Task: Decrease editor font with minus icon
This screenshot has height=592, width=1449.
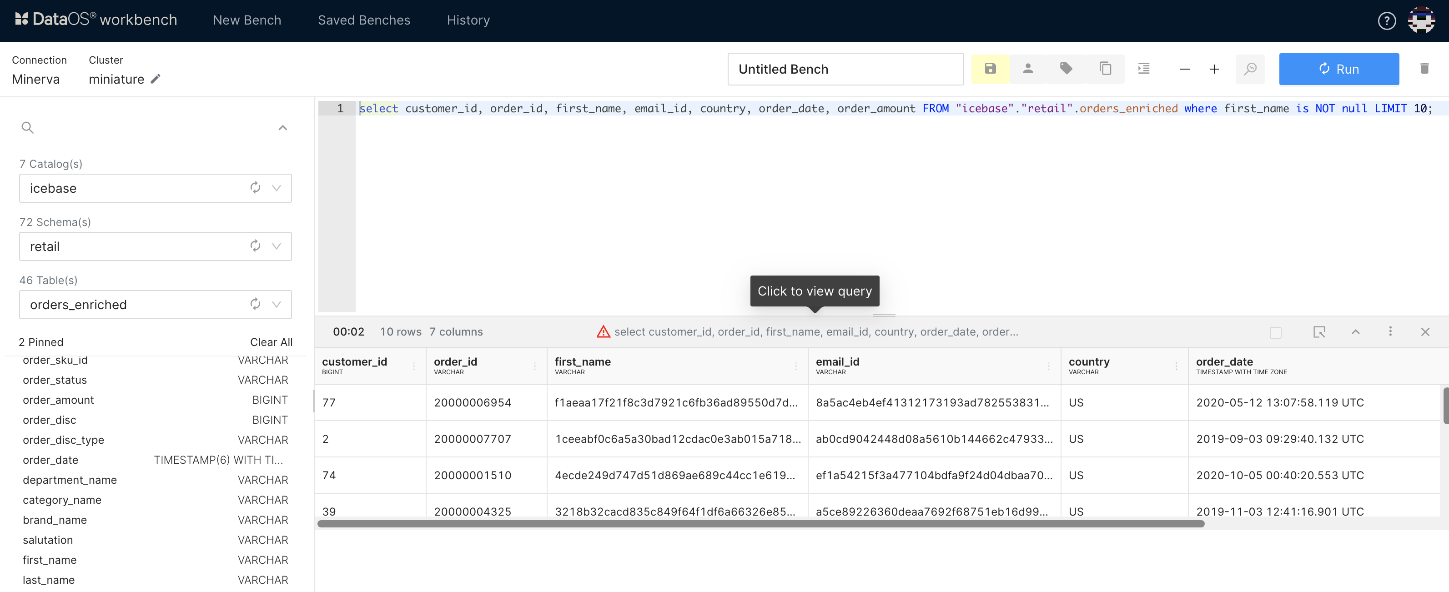Action: (1185, 69)
